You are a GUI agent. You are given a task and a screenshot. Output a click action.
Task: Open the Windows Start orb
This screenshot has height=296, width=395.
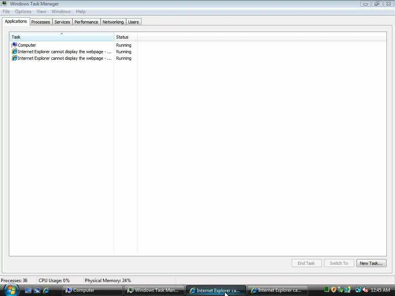tap(11, 290)
